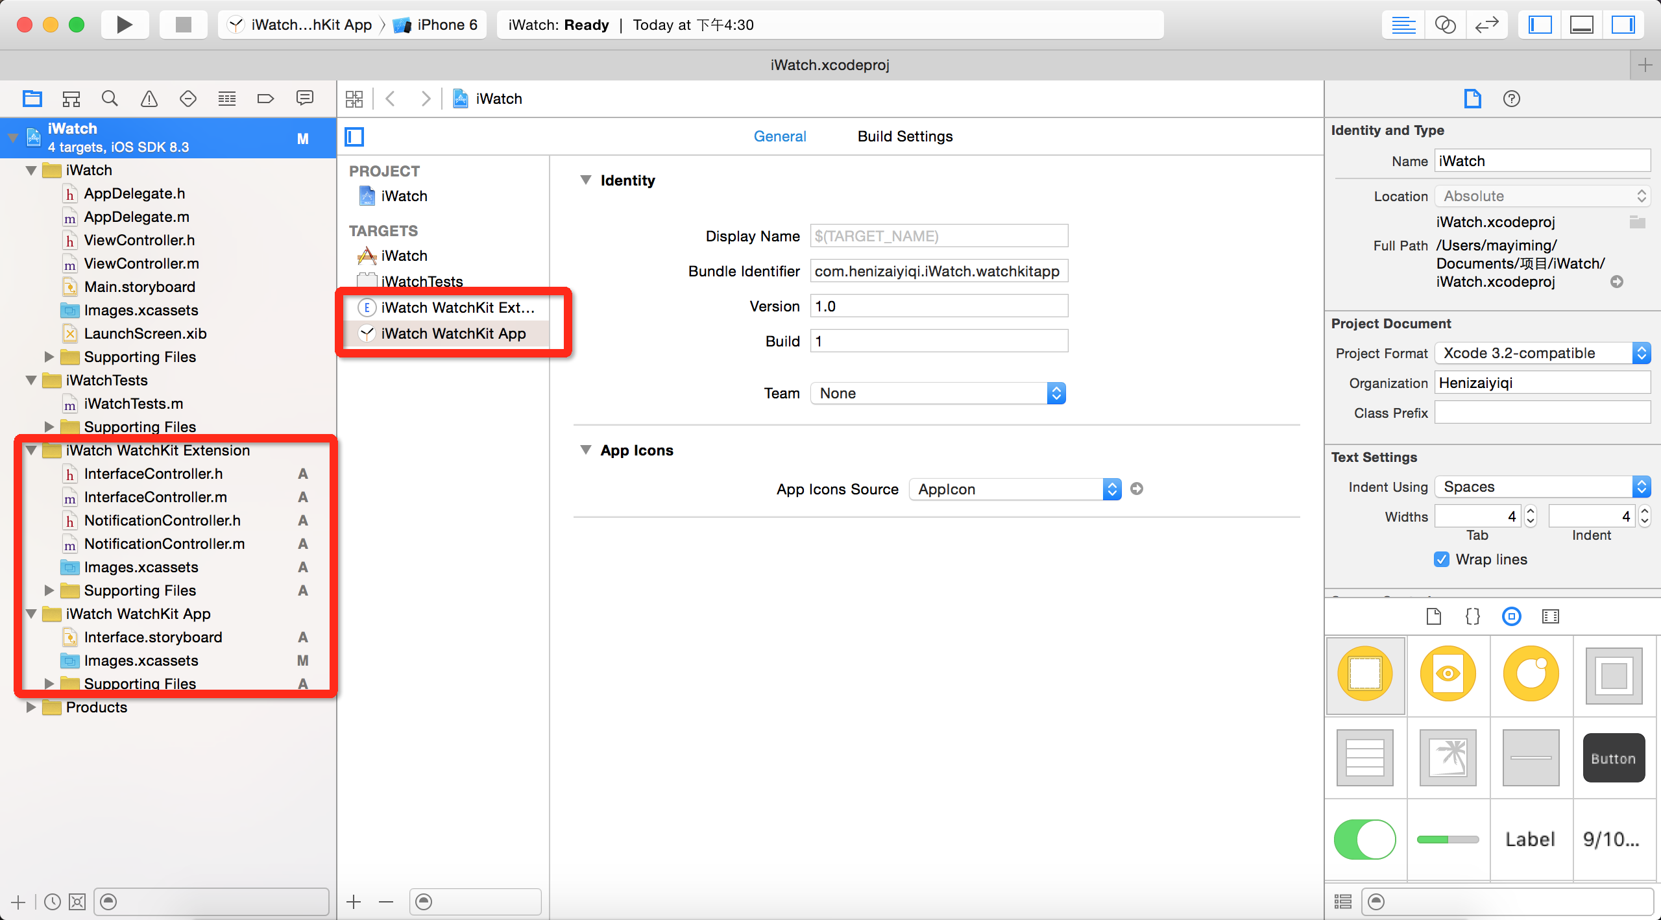Select the Slider object in library
The image size is (1661, 920).
click(x=1448, y=840)
